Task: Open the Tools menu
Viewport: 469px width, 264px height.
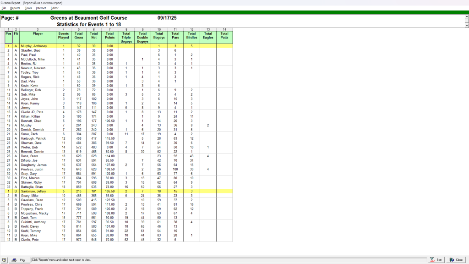Action: [28, 8]
